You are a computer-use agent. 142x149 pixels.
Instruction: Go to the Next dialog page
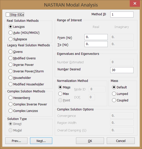click(41, 141)
